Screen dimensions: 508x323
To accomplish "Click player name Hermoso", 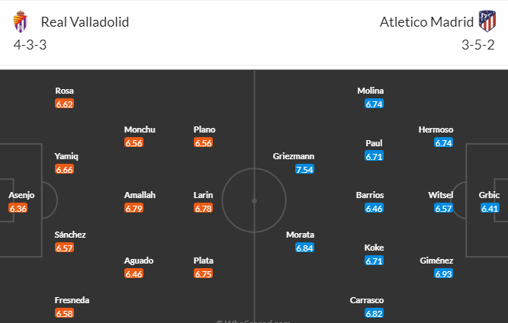I will 436,130.
